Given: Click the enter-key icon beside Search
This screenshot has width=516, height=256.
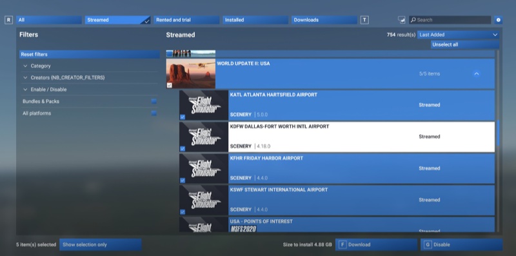Looking at the screenshot, I should [x=401, y=20].
